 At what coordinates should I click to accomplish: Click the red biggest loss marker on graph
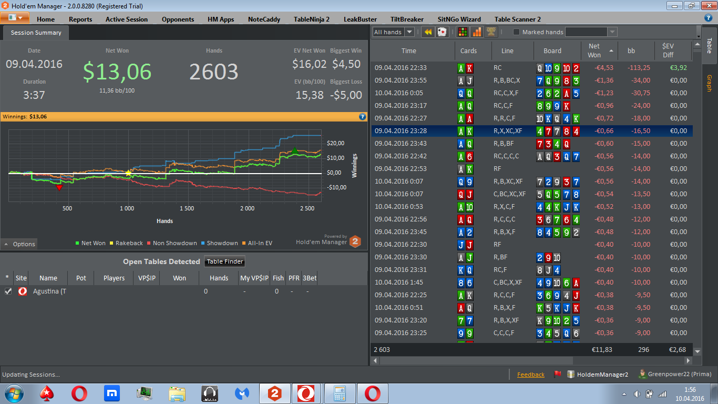coord(59,187)
